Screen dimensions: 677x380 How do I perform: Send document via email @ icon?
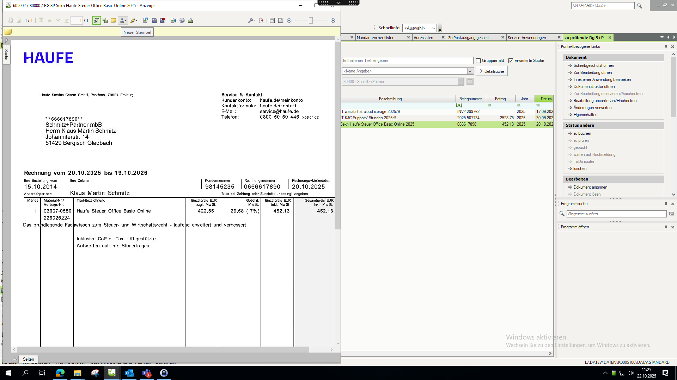click(182, 20)
